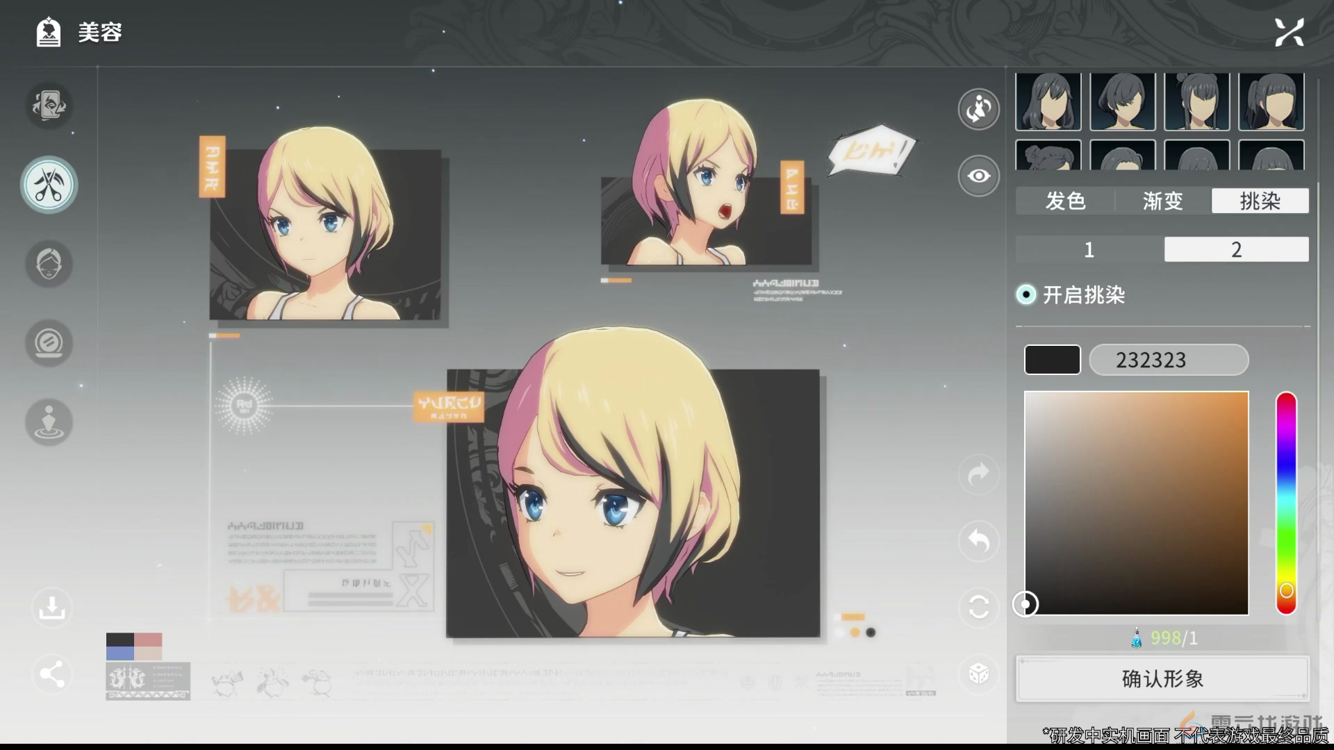1334x750 pixels.
Task: Select the scissors hairstyle category icon
Action: (49, 185)
